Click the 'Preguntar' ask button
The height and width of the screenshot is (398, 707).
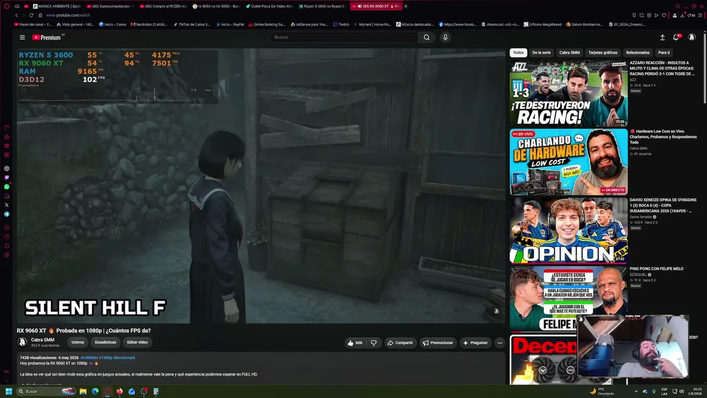coord(475,343)
